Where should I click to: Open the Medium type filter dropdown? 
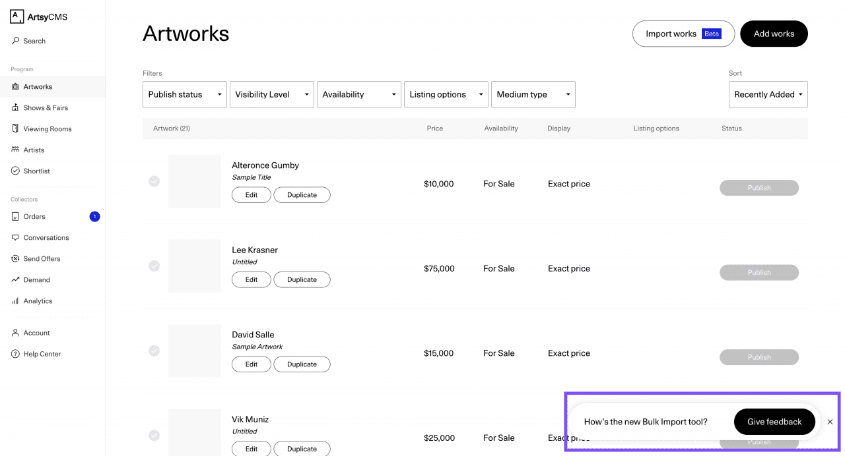533,94
